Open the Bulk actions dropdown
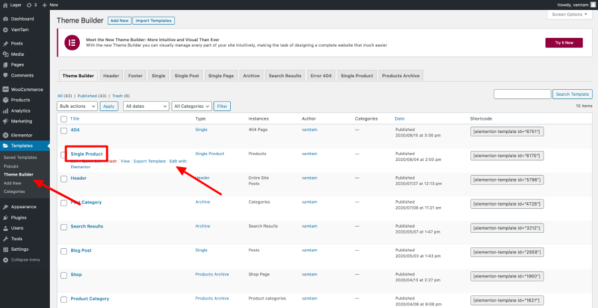The image size is (598, 308). point(77,106)
